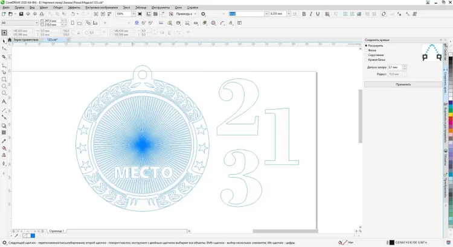Apply Bold formatting
This screenshot has height=247, width=453.
[x=304, y=14]
